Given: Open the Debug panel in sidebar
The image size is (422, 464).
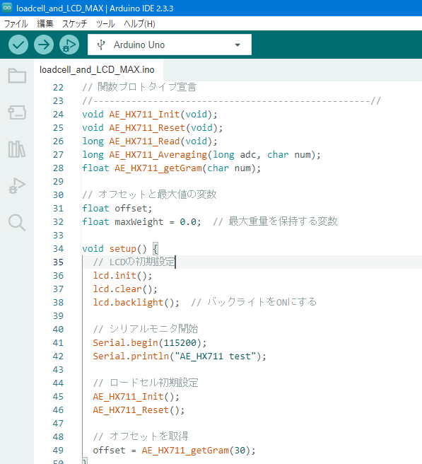Looking at the screenshot, I should pos(17,186).
